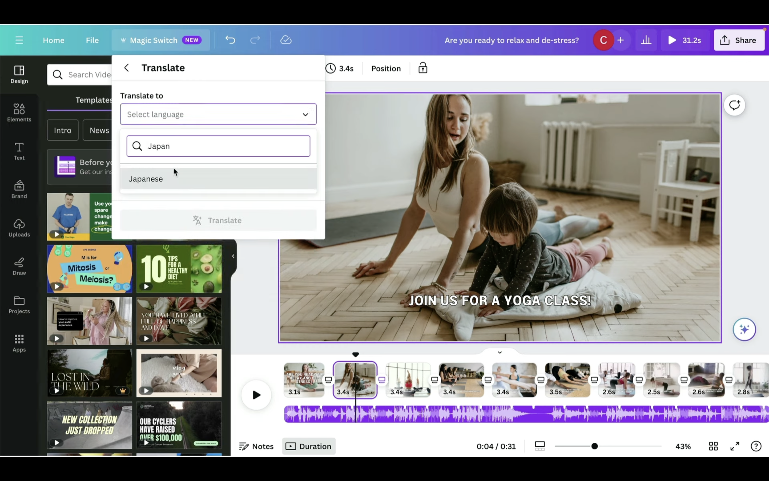769x481 pixels.
Task: Go back from the Translate panel
Action: (127, 68)
